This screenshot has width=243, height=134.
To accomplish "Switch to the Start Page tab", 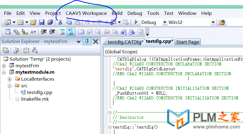I will click(x=188, y=42).
